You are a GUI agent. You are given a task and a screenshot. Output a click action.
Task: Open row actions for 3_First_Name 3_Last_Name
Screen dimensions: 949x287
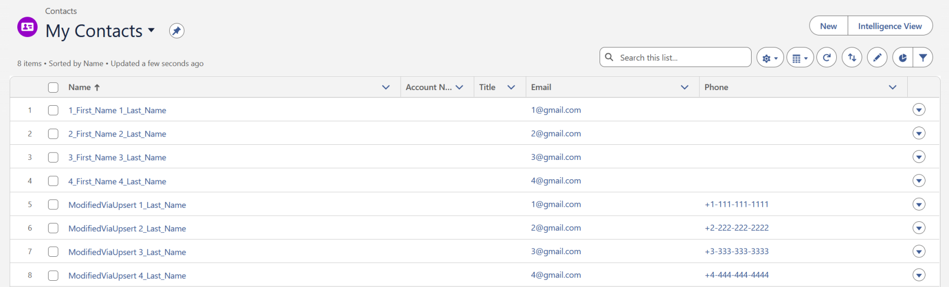point(919,157)
